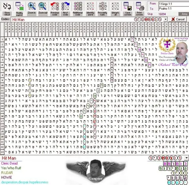Click row number 1 header

coord(2,39)
